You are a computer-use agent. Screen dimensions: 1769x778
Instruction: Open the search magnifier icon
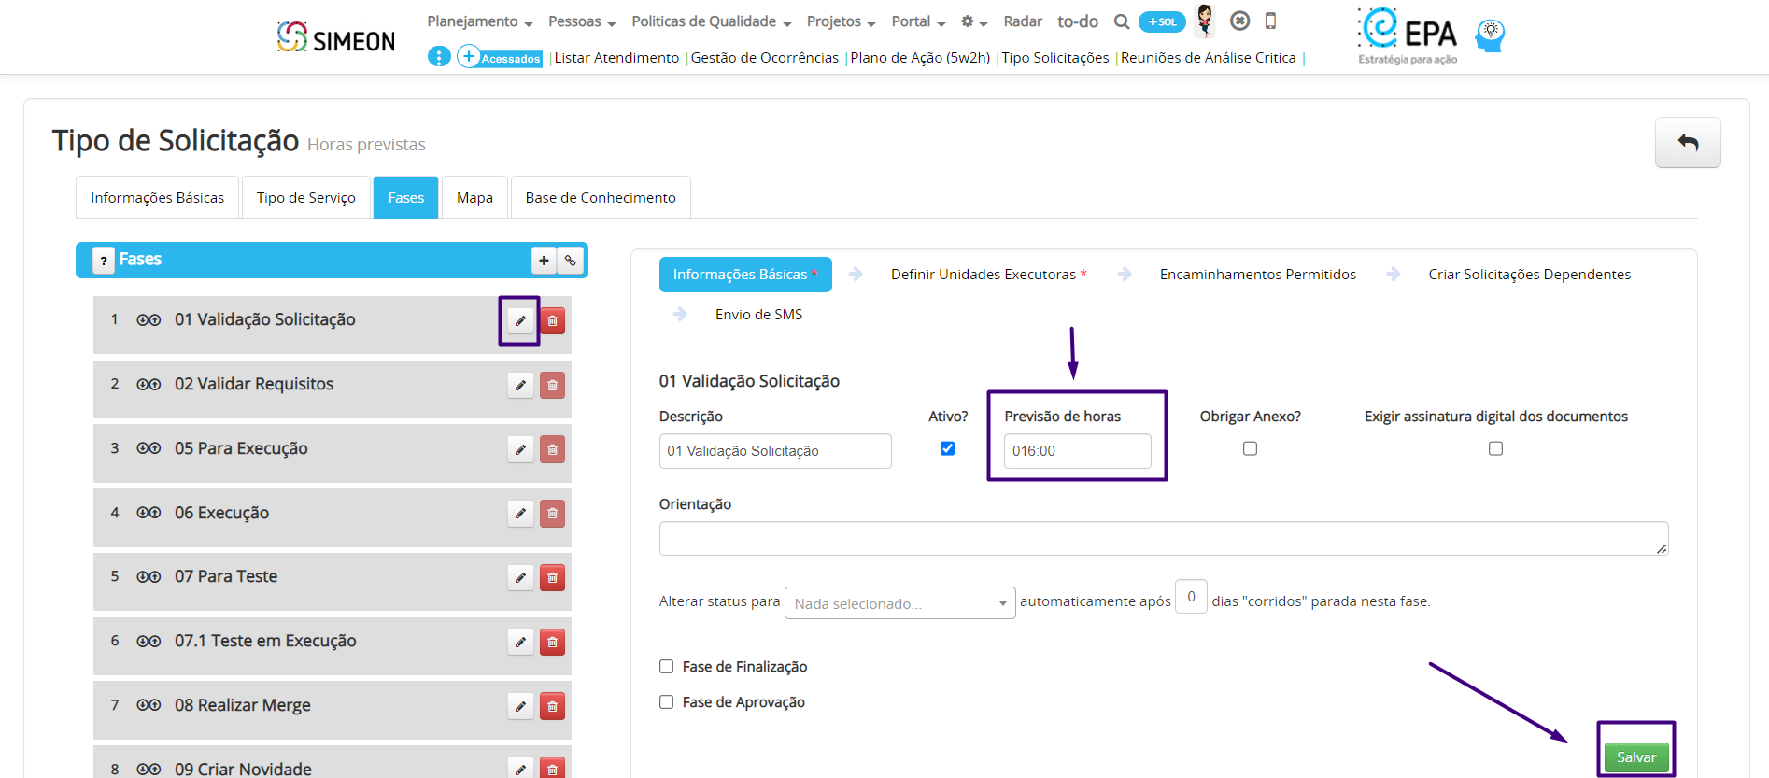[x=1122, y=21]
